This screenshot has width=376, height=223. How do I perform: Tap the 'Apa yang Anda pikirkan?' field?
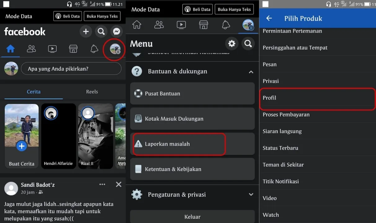click(x=71, y=69)
